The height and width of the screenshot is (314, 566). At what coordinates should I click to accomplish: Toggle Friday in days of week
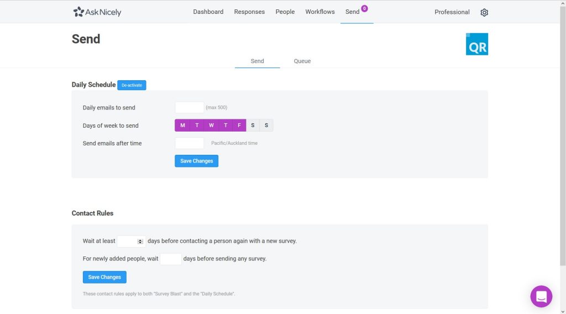pyautogui.click(x=239, y=125)
